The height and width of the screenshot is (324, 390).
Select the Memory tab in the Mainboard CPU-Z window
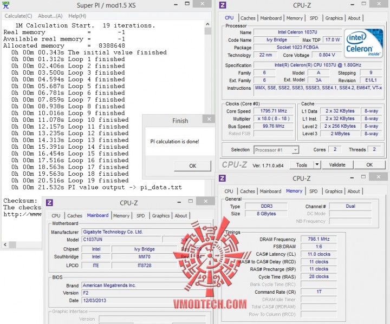point(121,216)
